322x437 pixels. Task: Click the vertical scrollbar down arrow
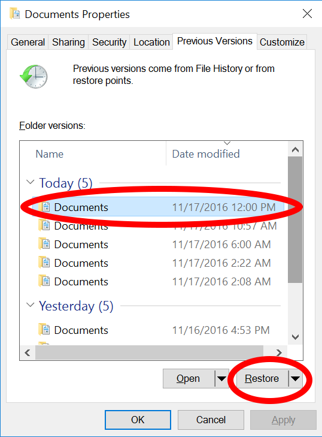[295, 337]
